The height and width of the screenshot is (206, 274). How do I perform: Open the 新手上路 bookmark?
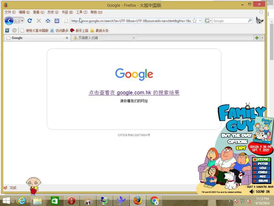[x=79, y=31]
